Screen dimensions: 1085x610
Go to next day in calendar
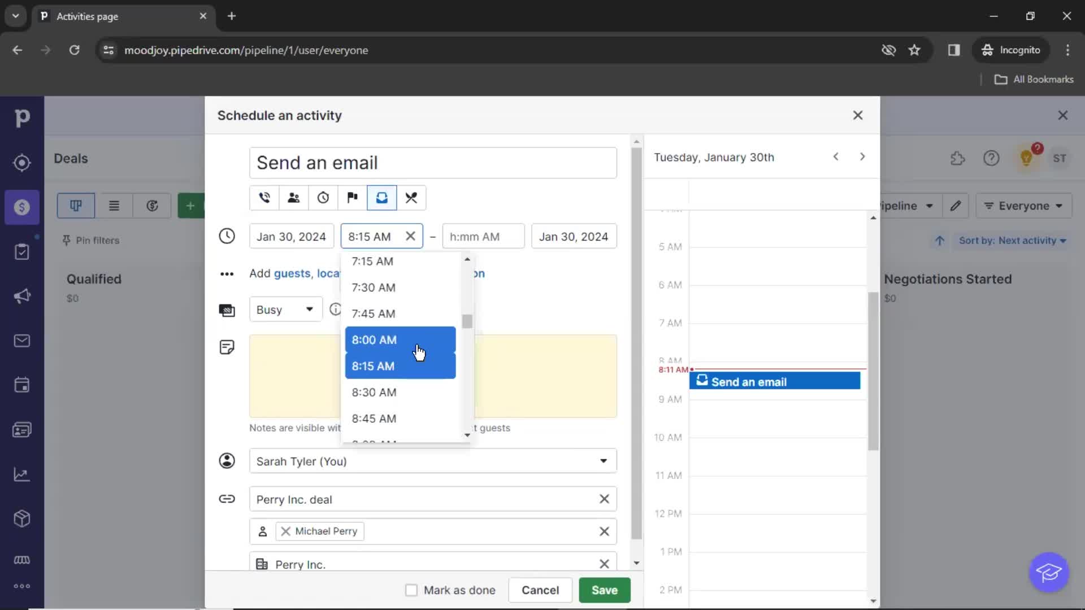coord(862,157)
